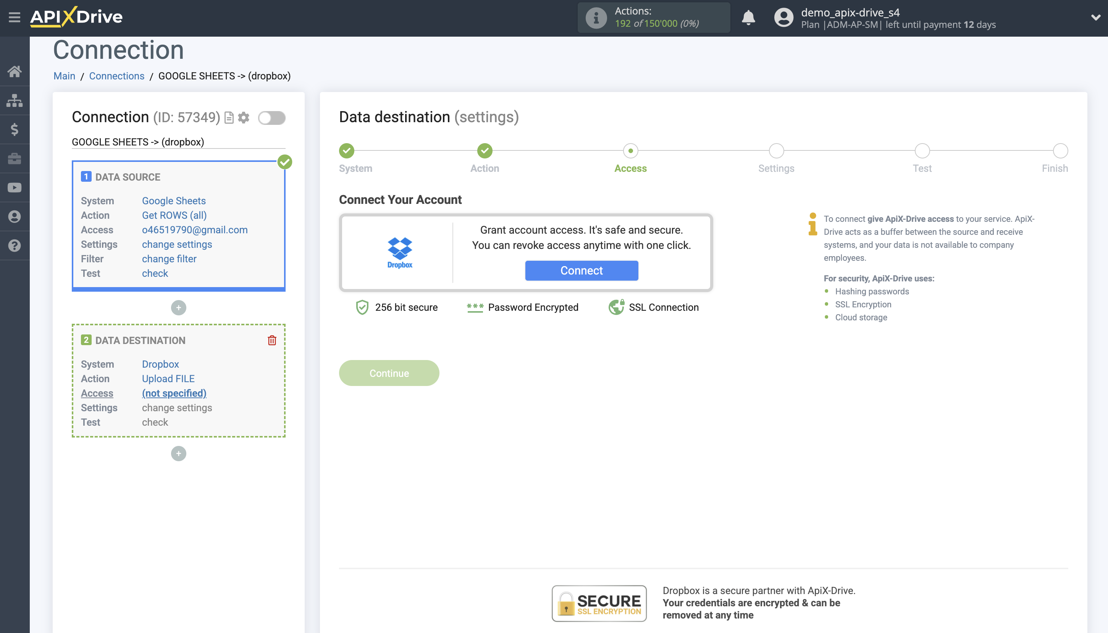1108x633 pixels.
Task: Click the help question mark icon
Action: [15, 245]
